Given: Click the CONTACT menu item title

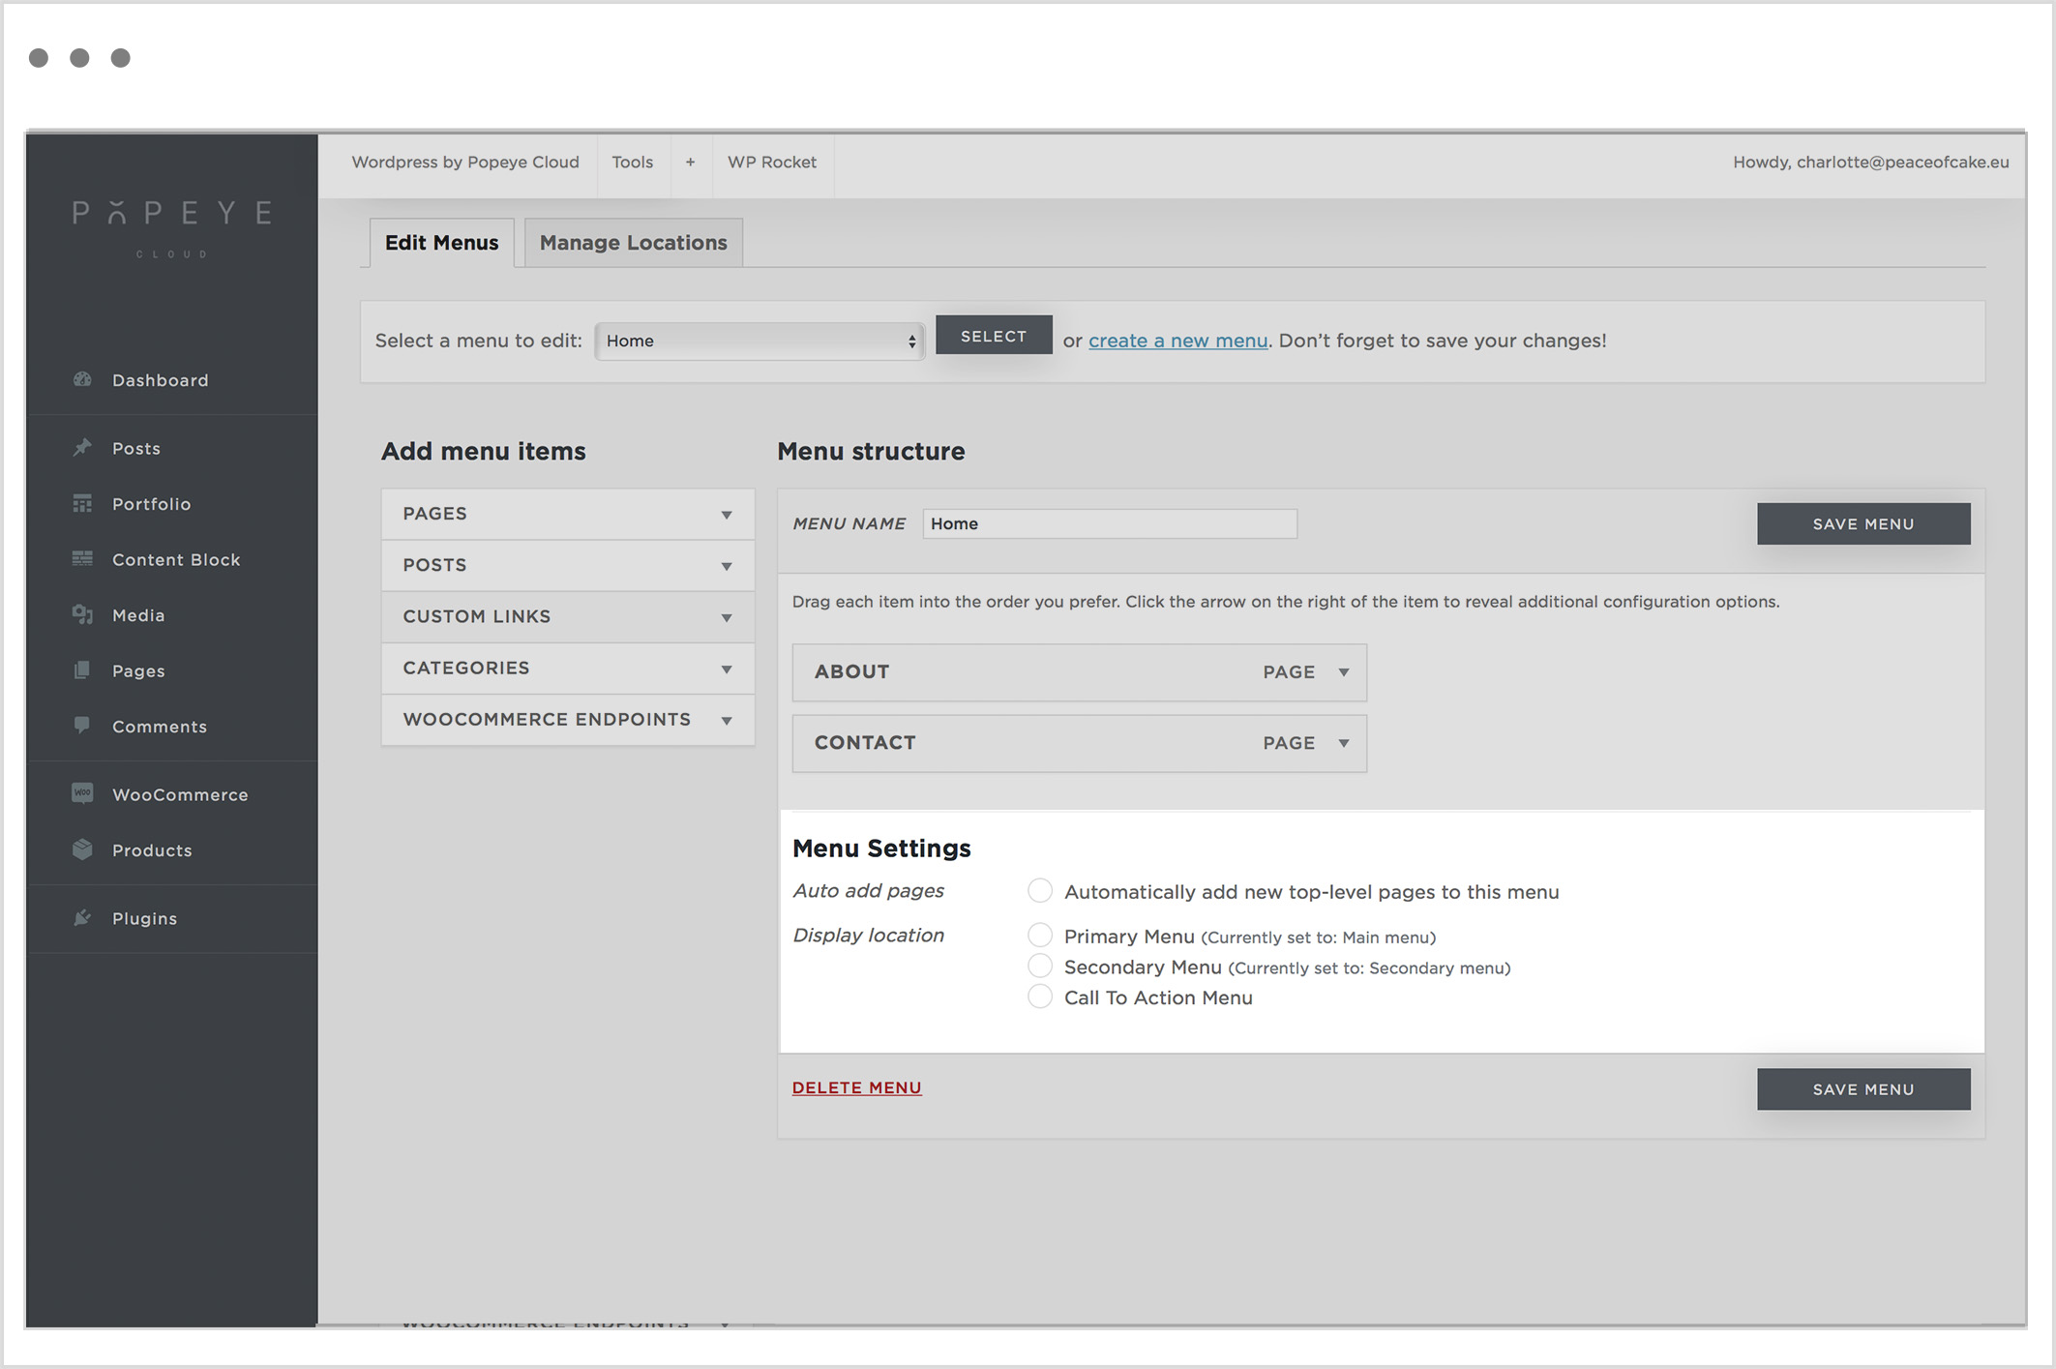Looking at the screenshot, I should pos(865,742).
